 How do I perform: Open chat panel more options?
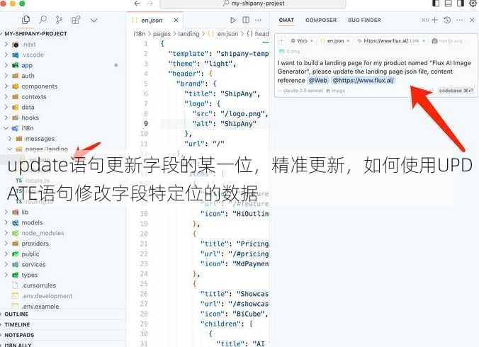point(459,20)
